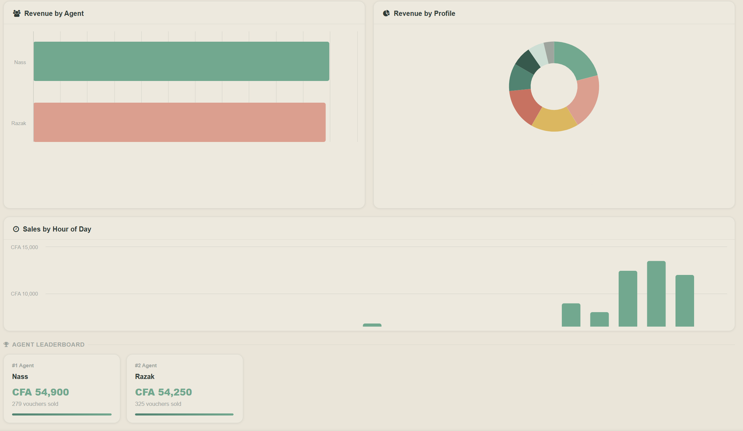The width and height of the screenshot is (743, 431).
Task: Click the Nass axis label in bar chart
Action: (x=20, y=62)
